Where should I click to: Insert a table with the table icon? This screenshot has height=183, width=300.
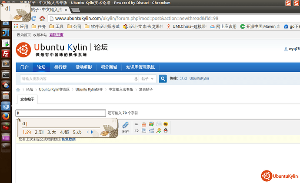[159, 124]
